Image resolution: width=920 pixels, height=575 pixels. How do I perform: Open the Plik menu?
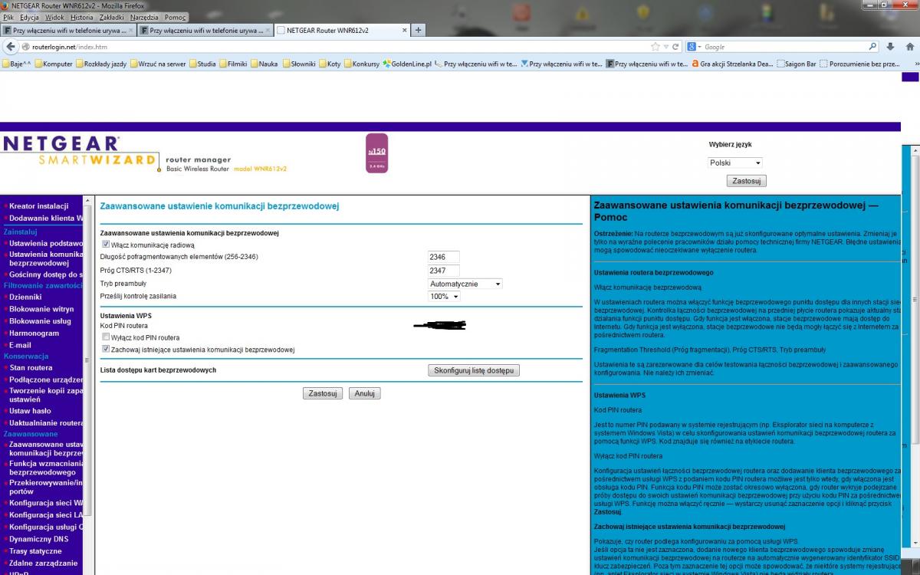(x=8, y=17)
